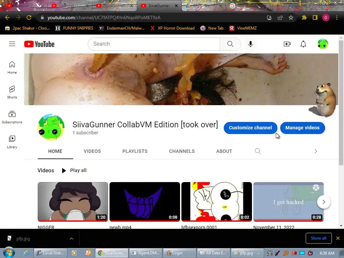Toggle the browser side panel icon
The image size is (344, 258).
315,17
